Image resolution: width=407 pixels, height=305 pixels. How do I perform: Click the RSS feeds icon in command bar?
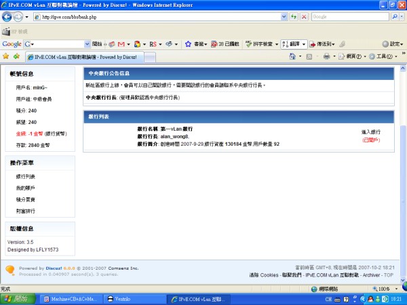pos(309,56)
